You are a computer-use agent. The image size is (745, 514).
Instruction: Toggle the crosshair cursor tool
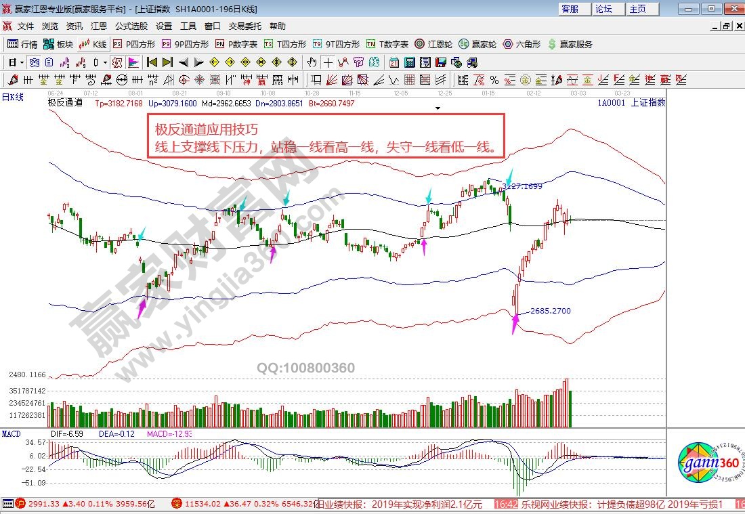(x=328, y=62)
